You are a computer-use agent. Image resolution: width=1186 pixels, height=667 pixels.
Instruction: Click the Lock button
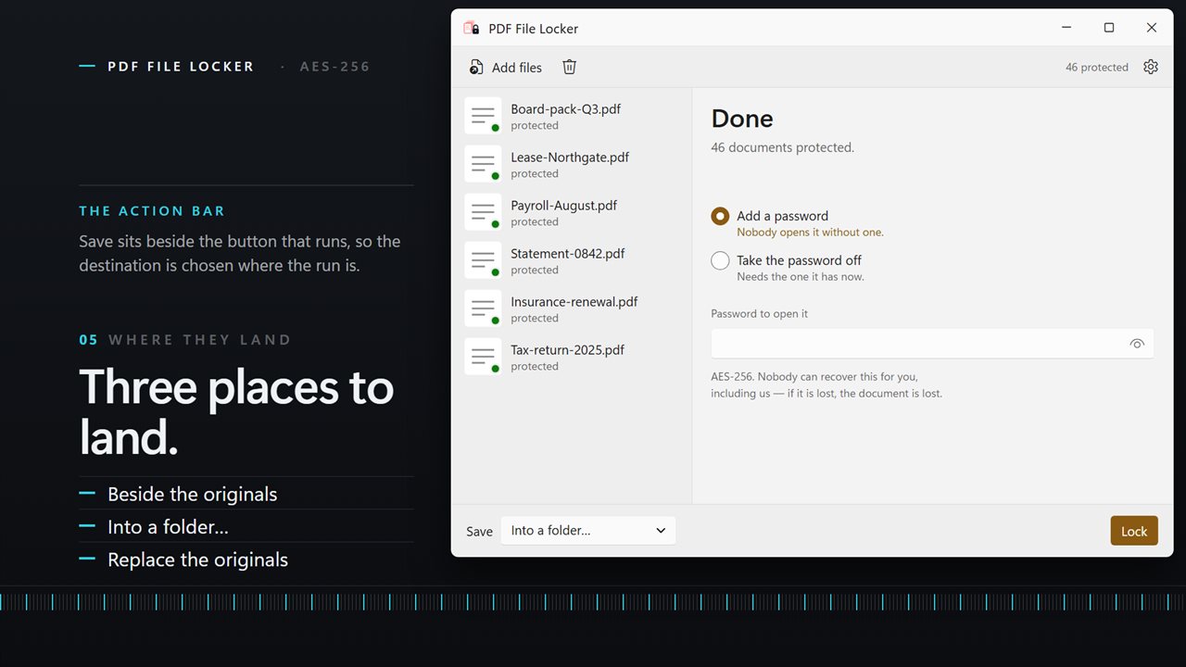pos(1134,531)
